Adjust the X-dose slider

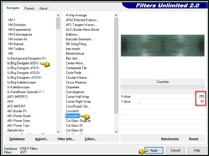coord(163,96)
